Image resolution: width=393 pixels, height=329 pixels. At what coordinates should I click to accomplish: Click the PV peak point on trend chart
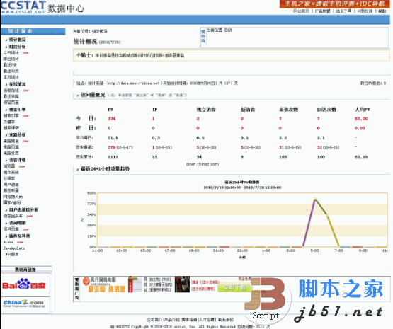tap(315, 199)
